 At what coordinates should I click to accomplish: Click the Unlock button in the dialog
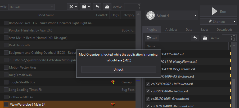tap(118, 70)
